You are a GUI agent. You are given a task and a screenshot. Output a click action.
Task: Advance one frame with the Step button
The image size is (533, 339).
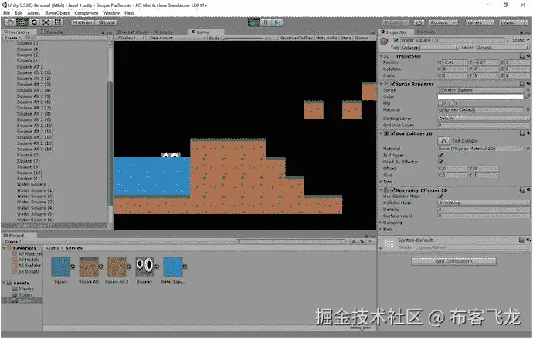[x=278, y=22]
